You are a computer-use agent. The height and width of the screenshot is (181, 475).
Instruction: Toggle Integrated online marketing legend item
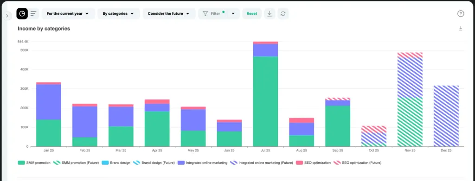click(202, 162)
